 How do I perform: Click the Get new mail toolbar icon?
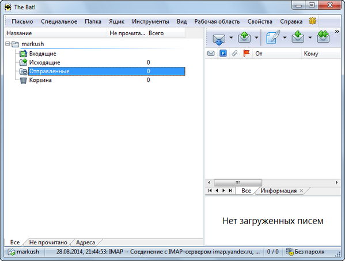219,39
